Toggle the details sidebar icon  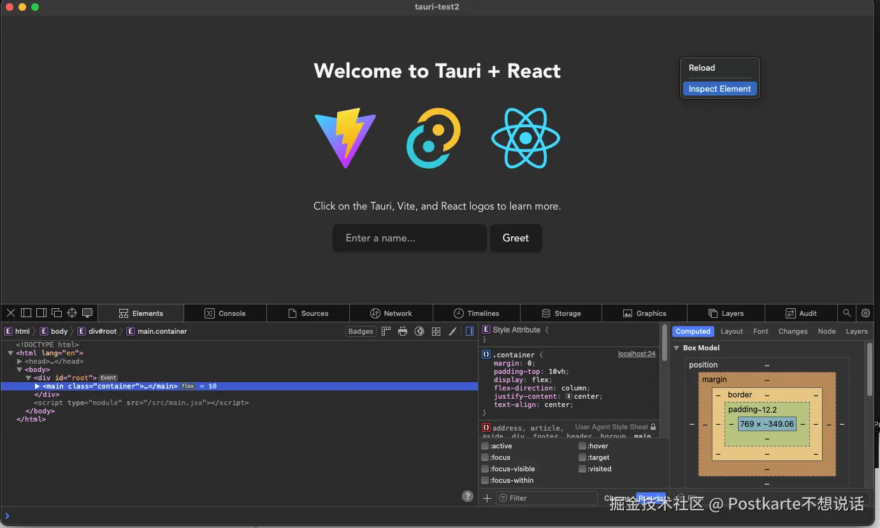pyautogui.click(x=470, y=331)
